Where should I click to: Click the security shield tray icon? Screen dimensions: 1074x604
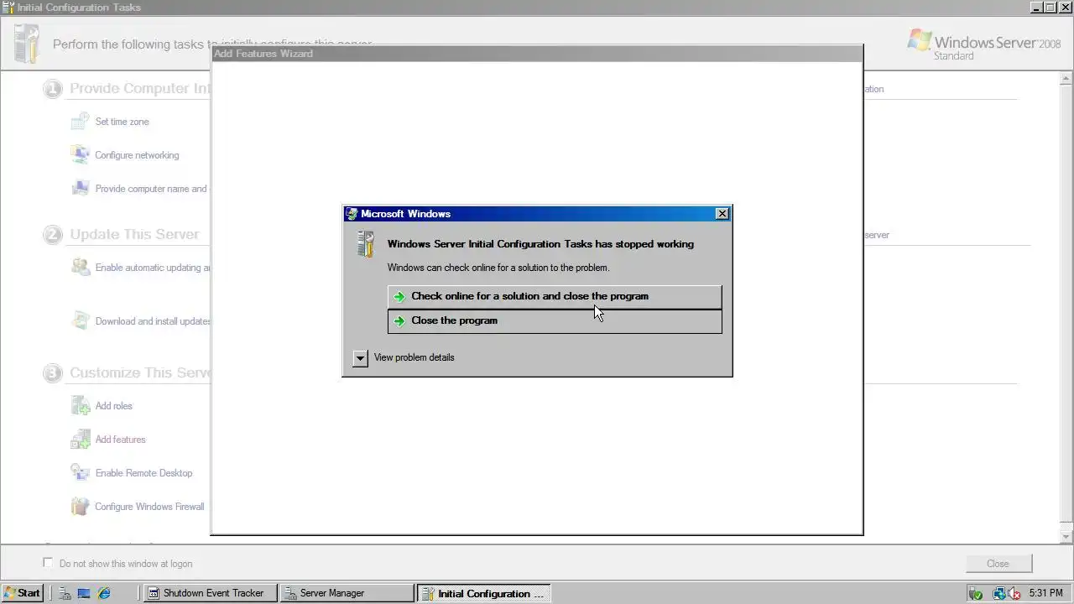pos(976,593)
